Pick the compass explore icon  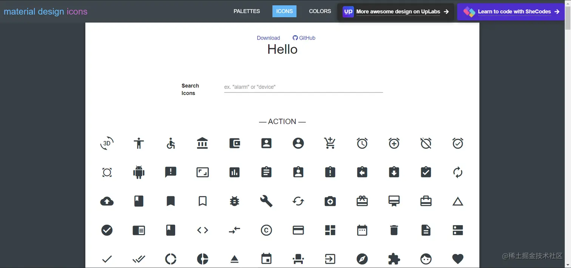click(x=362, y=259)
